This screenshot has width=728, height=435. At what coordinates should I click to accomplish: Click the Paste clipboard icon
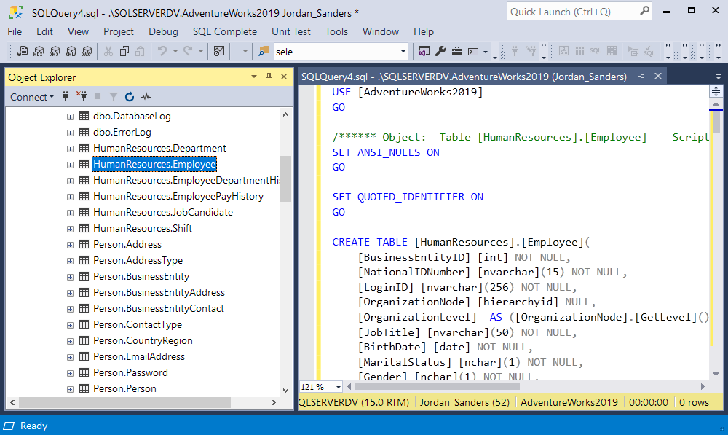[x=140, y=51]
